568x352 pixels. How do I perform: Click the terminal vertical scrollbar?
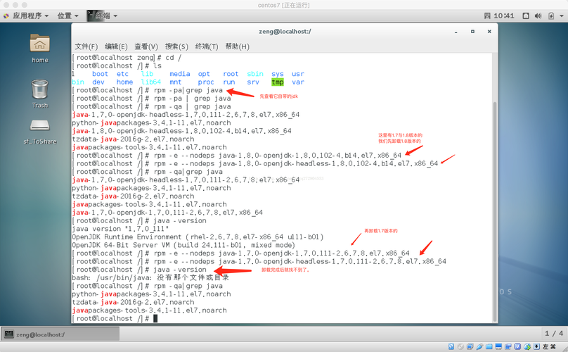tap(495, 212)
